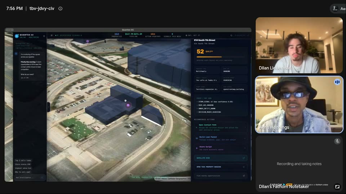
Task: Click the 'What do you need?' chat message
Action: (27, 74)
